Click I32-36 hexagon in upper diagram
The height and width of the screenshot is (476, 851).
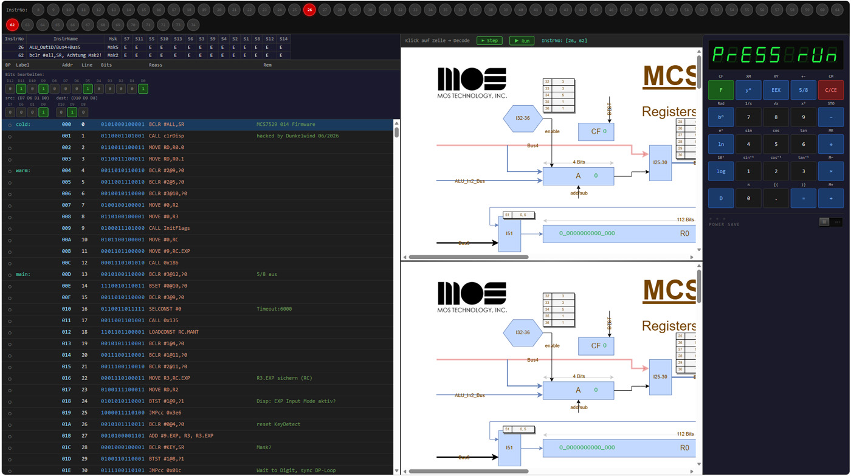coord(523,119)
